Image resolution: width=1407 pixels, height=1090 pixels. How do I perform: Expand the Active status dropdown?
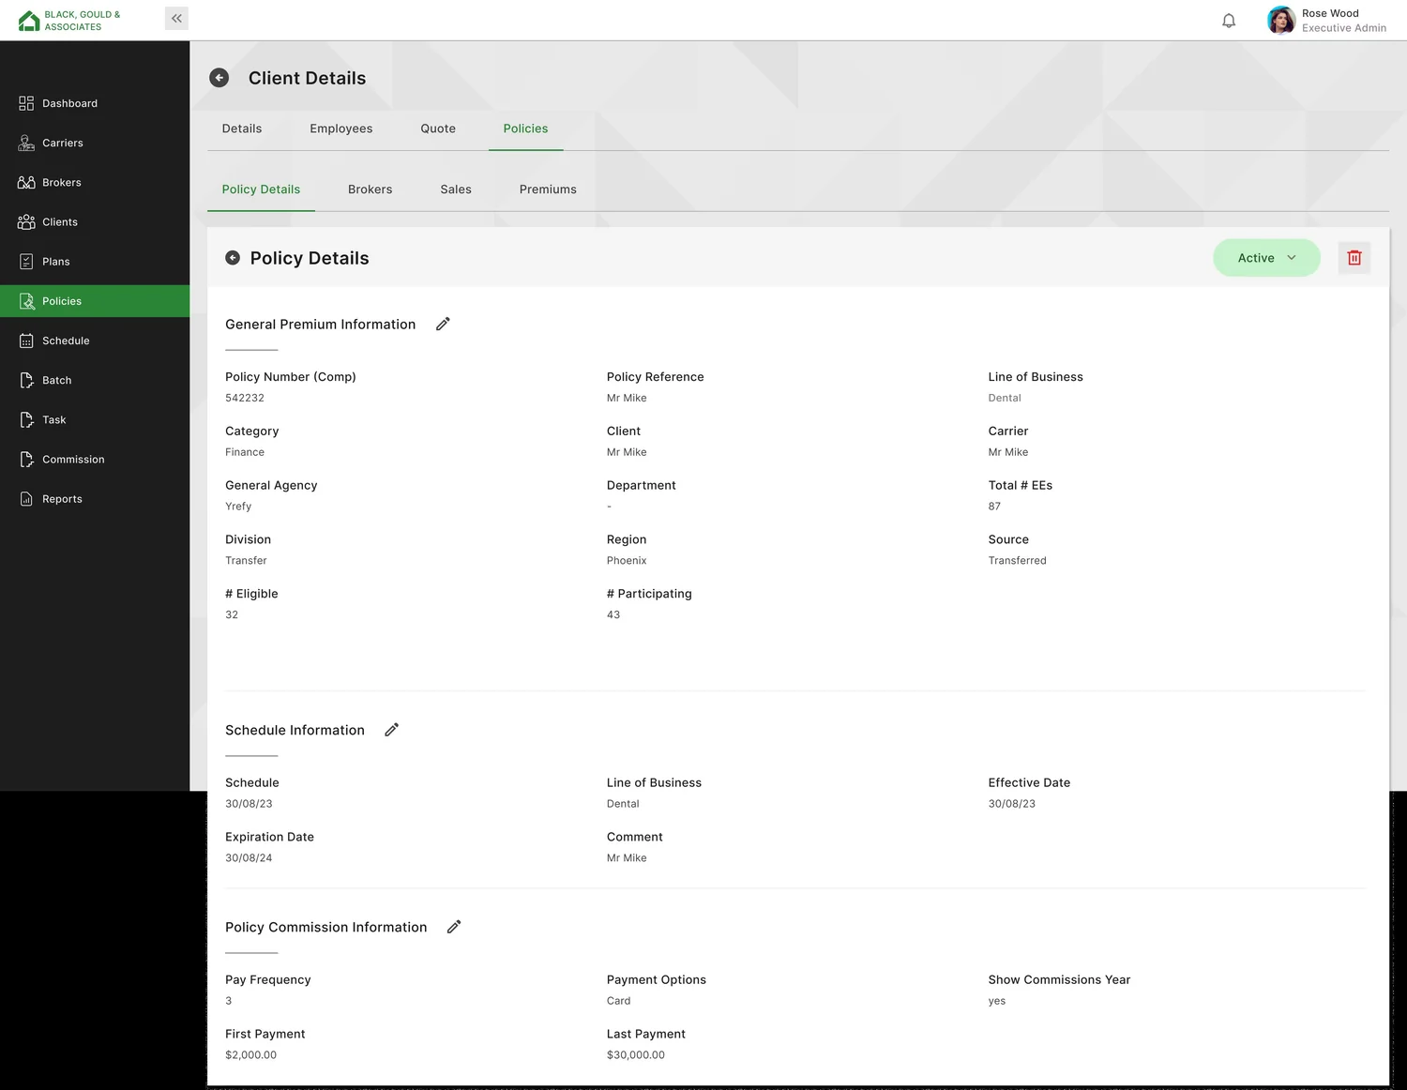pyautogui.click(x=1266, y=258)
